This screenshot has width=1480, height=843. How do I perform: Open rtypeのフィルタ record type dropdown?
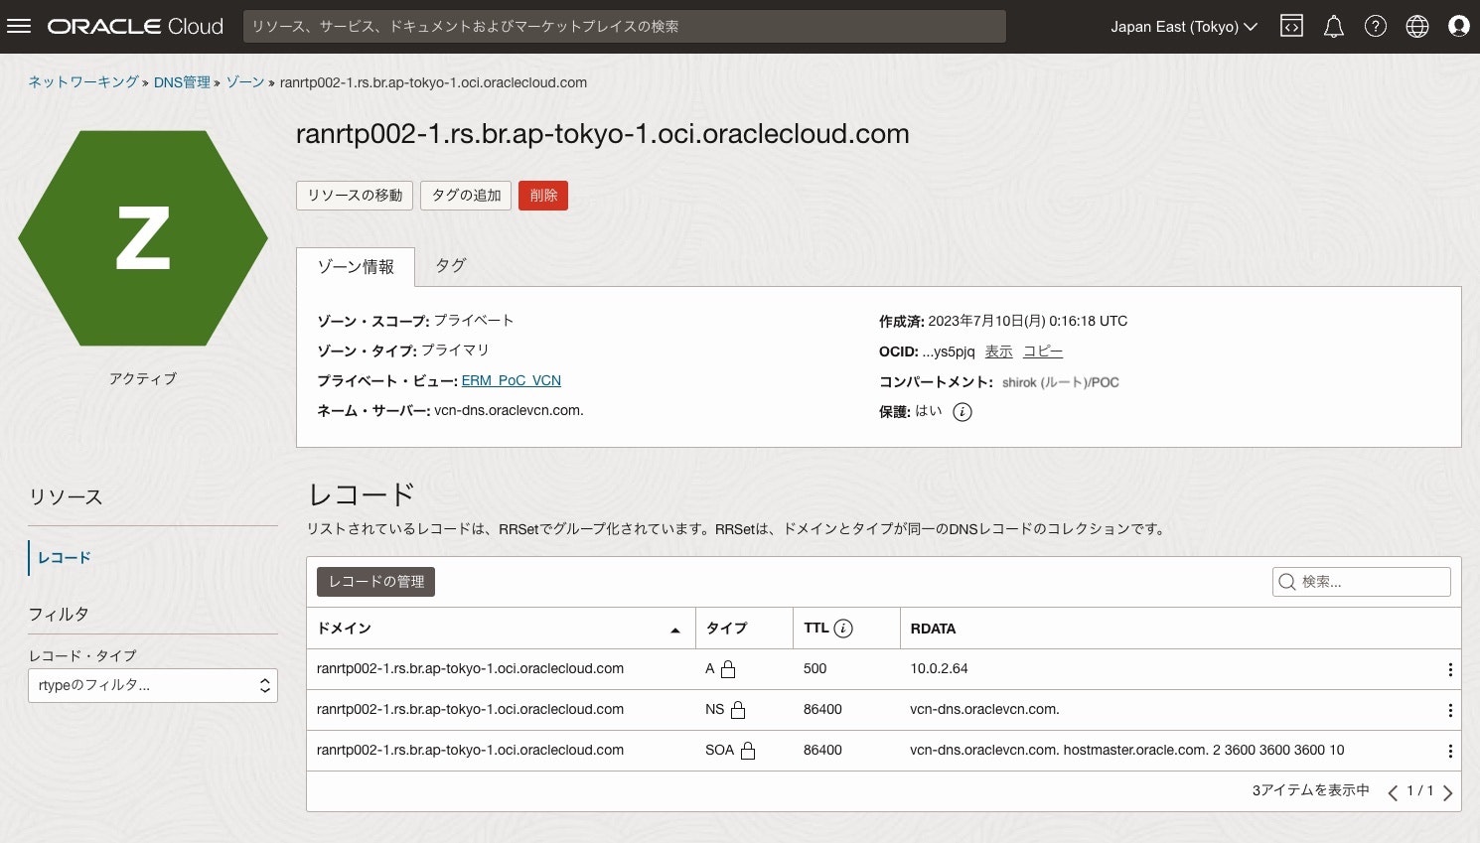[x=152, y=685]
